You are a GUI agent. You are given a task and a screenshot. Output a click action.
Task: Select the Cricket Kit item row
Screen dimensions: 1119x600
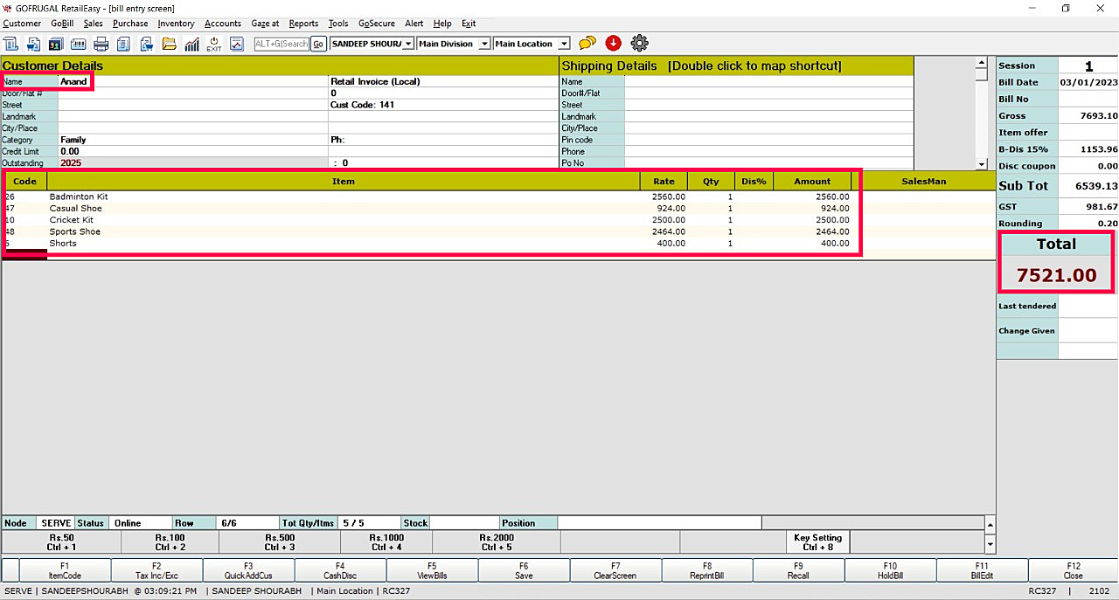pyautogui.click(x=71, y=220)
